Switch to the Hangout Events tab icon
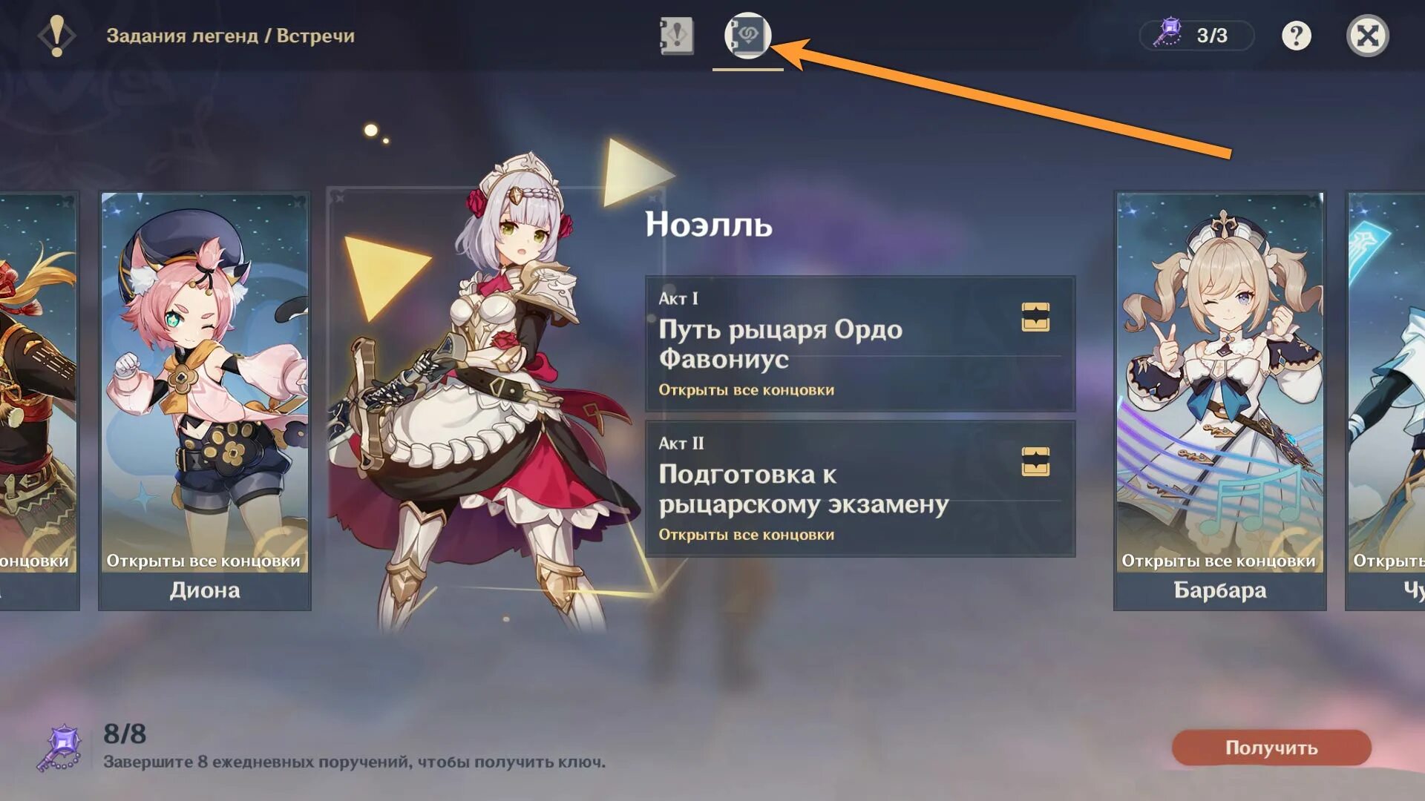This screenshot has width=1425, height=801. tap(747, 35)
